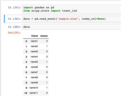Click the 'name11' cell
This screenshot has width=121, height=96.
point(33,93)
